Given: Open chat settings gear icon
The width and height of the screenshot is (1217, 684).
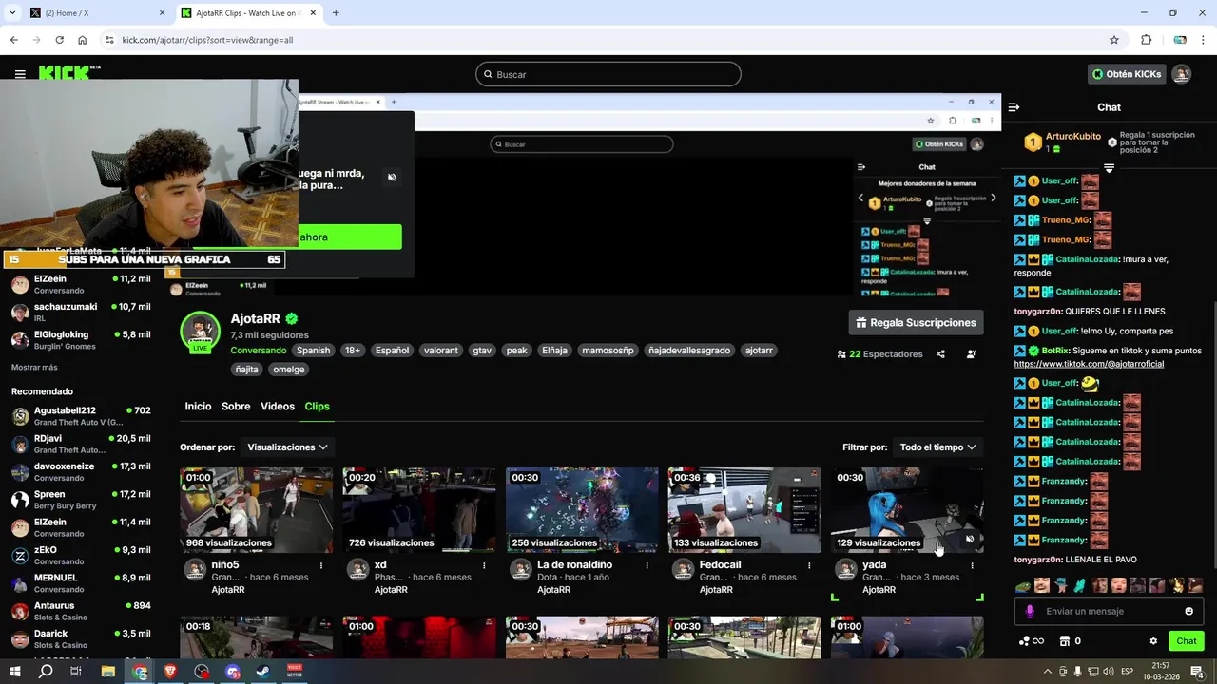Looking at the screenshot, I should click(x=1153, y=641).
